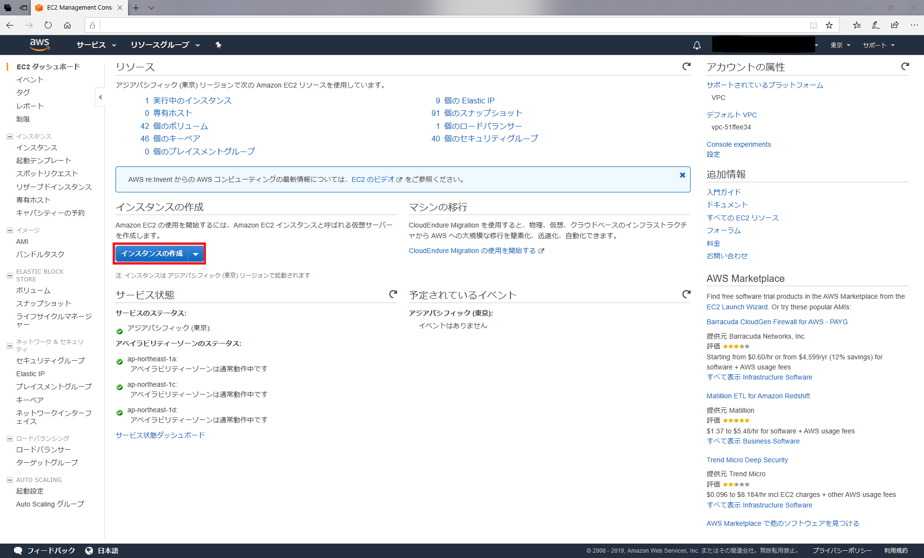
Task: Open リソースグループ menu
Action: (x=165, y=45)
